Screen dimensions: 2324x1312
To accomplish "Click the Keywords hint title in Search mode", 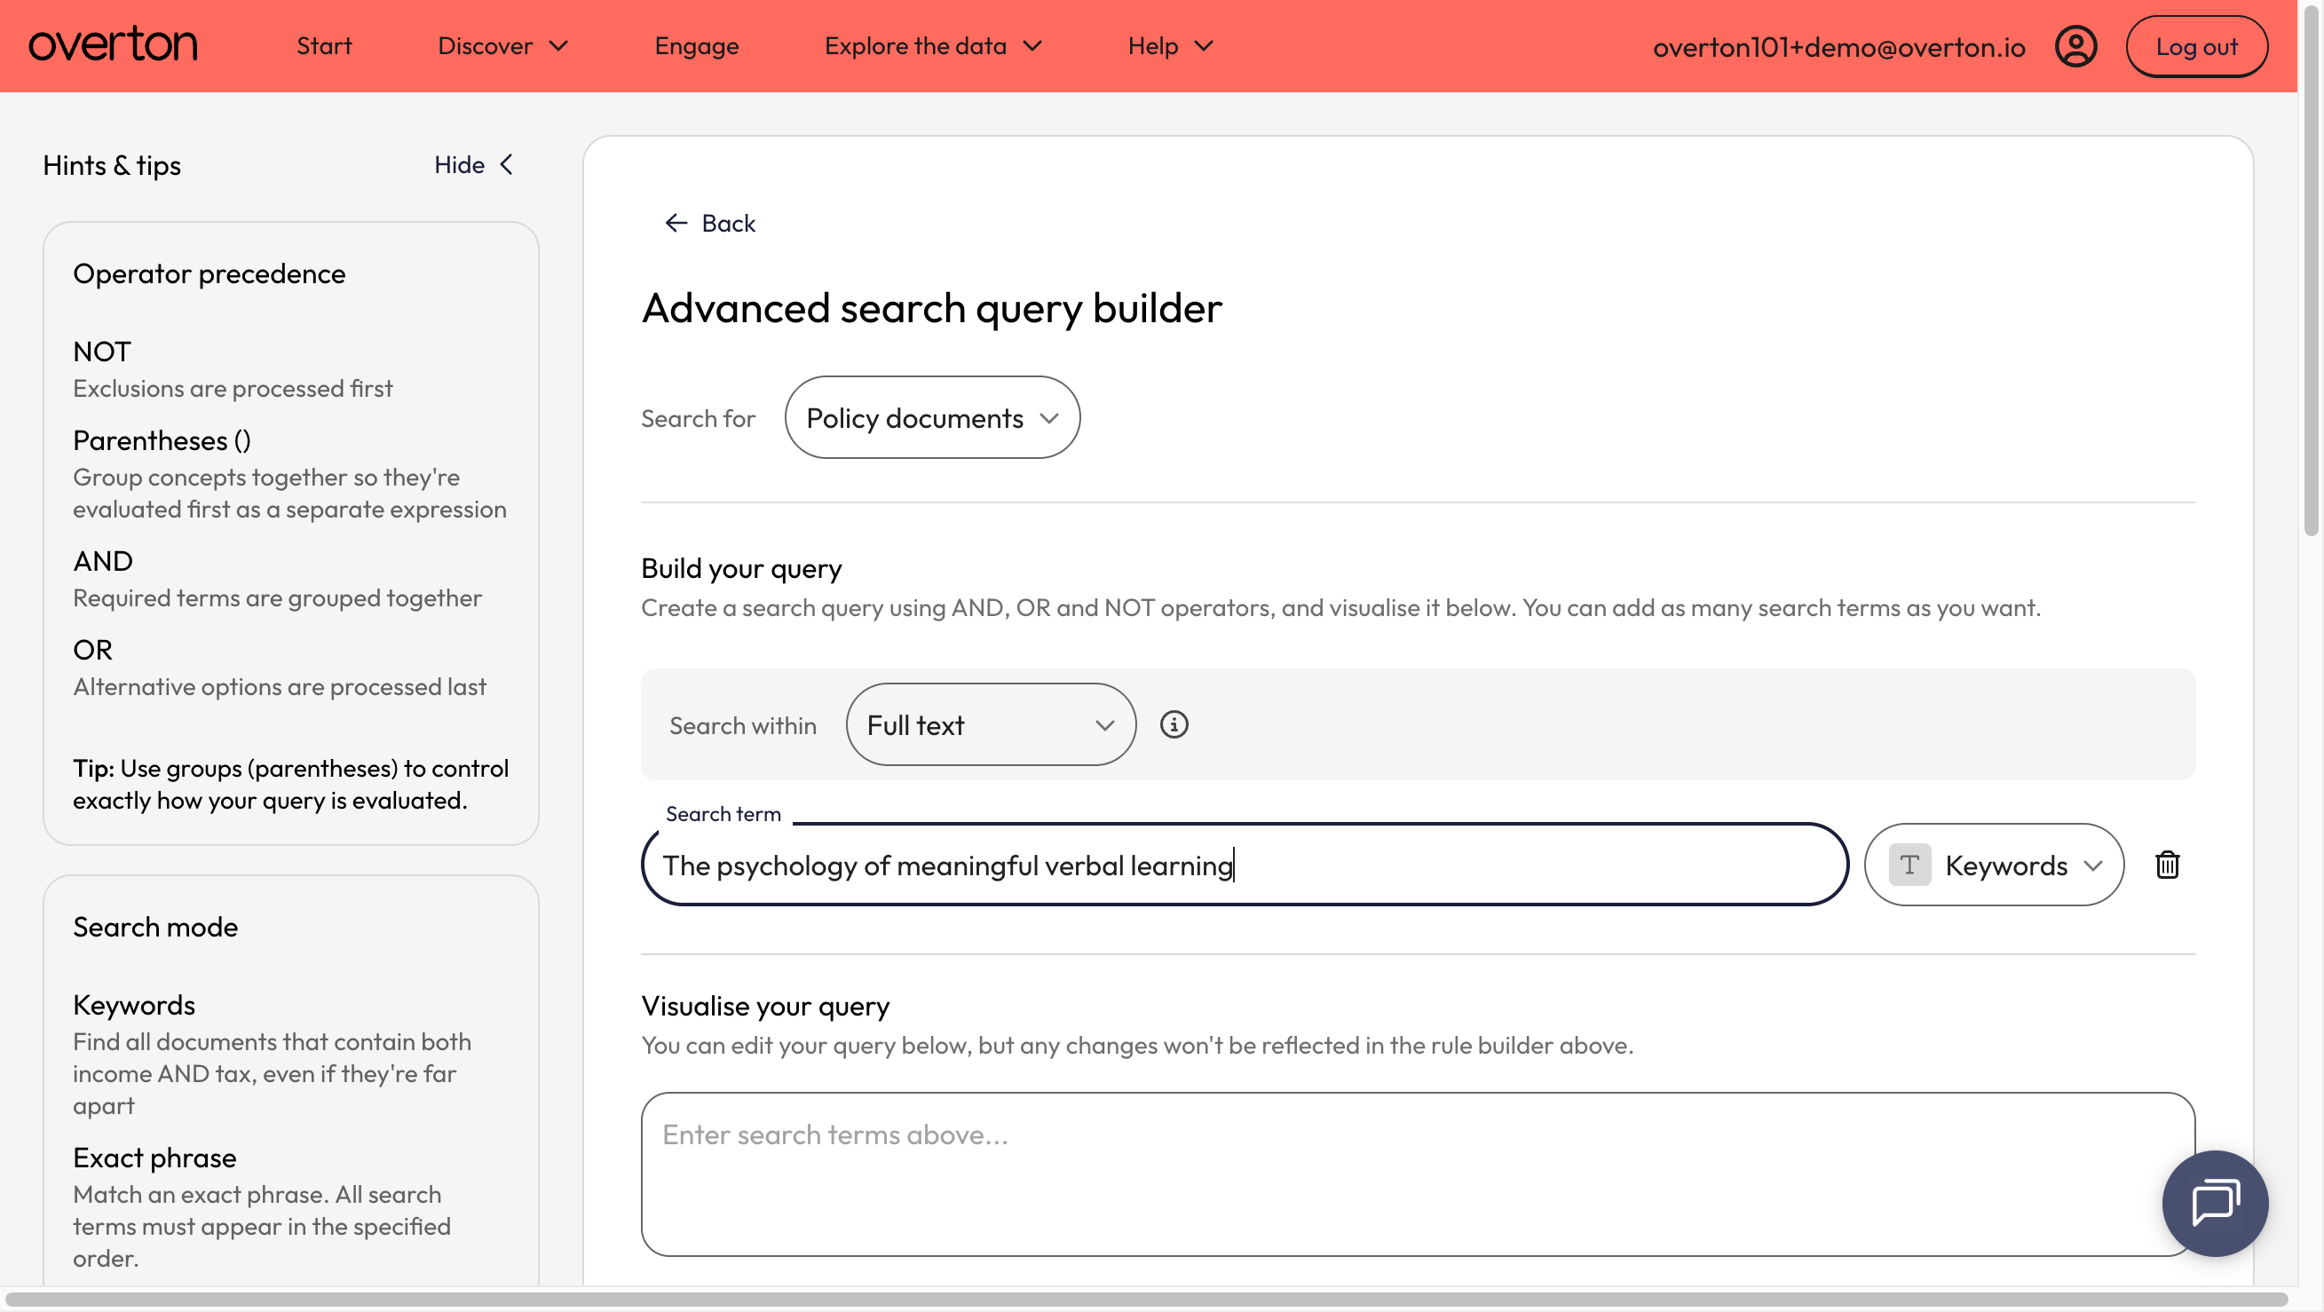I will (x=134, y=1005).
